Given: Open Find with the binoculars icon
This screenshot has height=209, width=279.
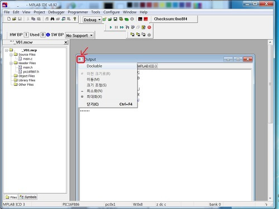Looking at the screenshot, I should (52, 19).
